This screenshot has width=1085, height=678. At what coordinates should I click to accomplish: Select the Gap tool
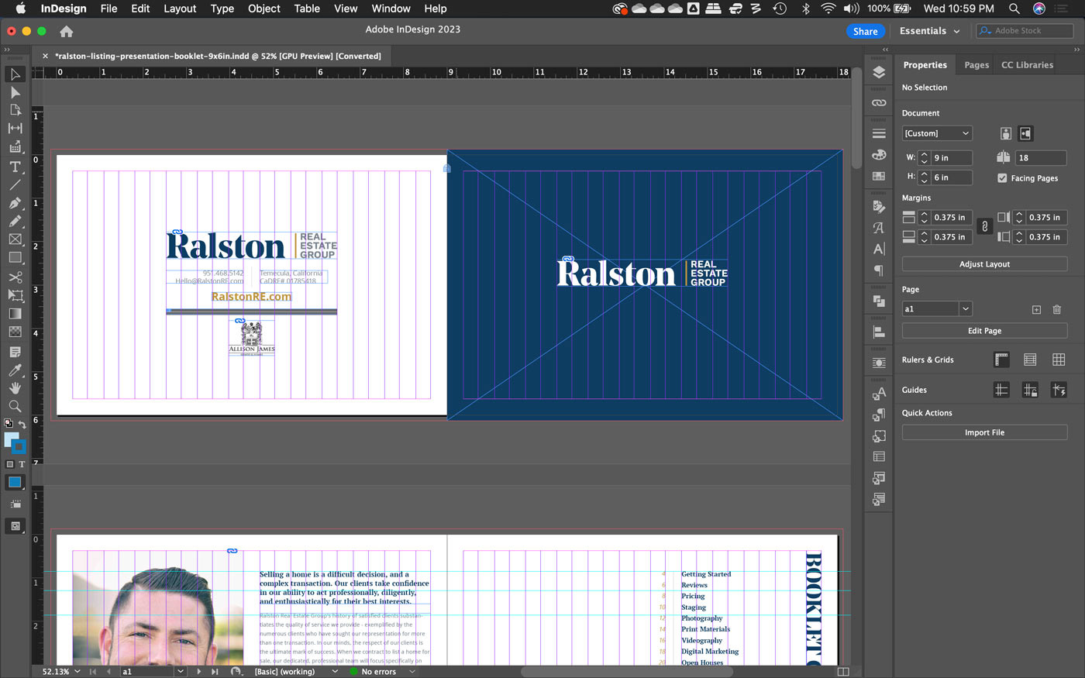tap(15, 128)
